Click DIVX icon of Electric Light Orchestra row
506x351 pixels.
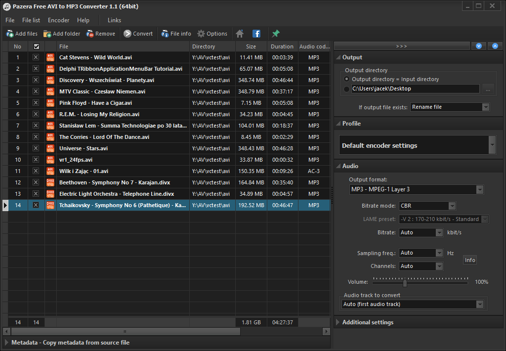point(50,194)
